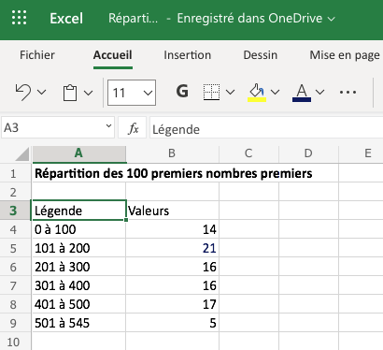Select the cell '101 à 200'
Viewport: 383px width, 350px height.
[78, 248]
